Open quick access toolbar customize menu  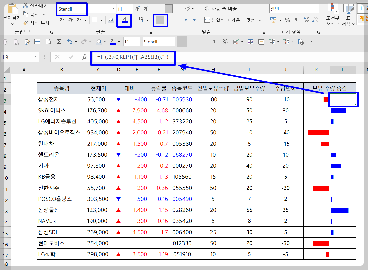coord(311,42)
